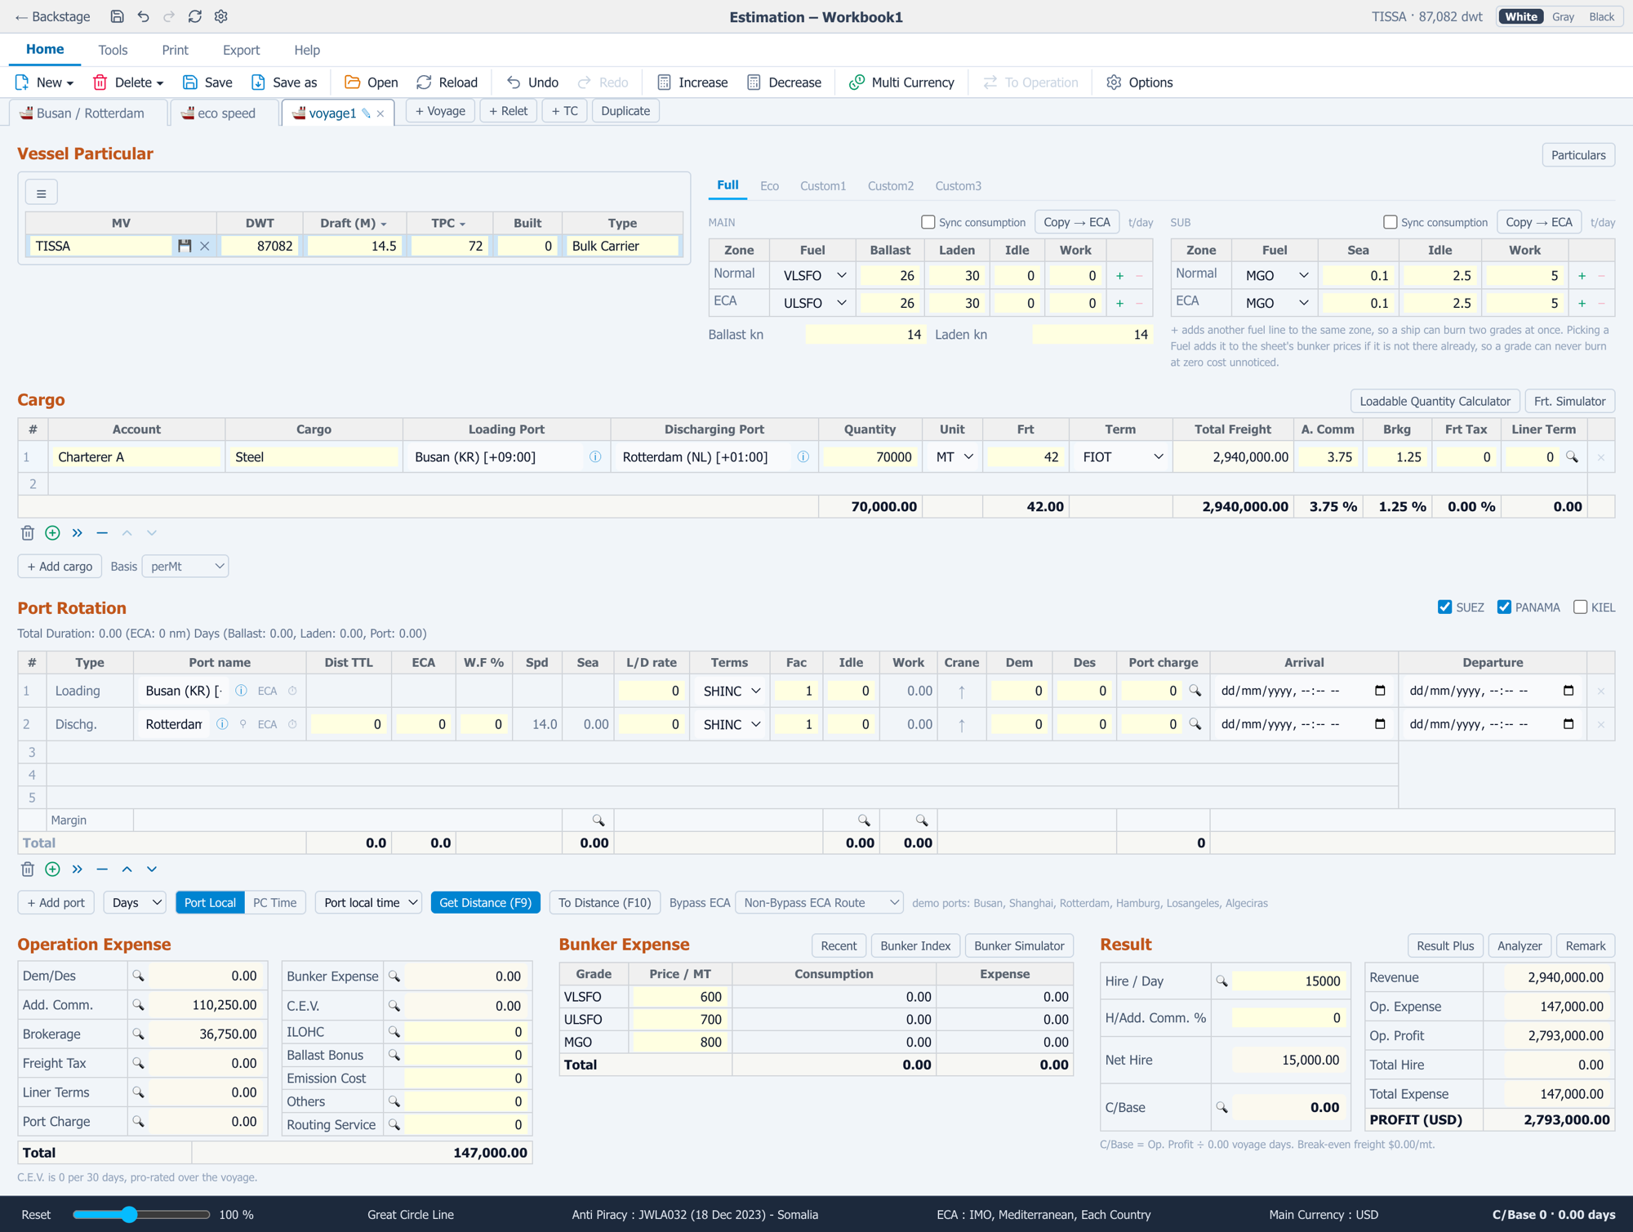Open cargo Unit MT dropdown
Image resolution: width=1633 pixels, height=1232 pixels.
click(953, 457)
